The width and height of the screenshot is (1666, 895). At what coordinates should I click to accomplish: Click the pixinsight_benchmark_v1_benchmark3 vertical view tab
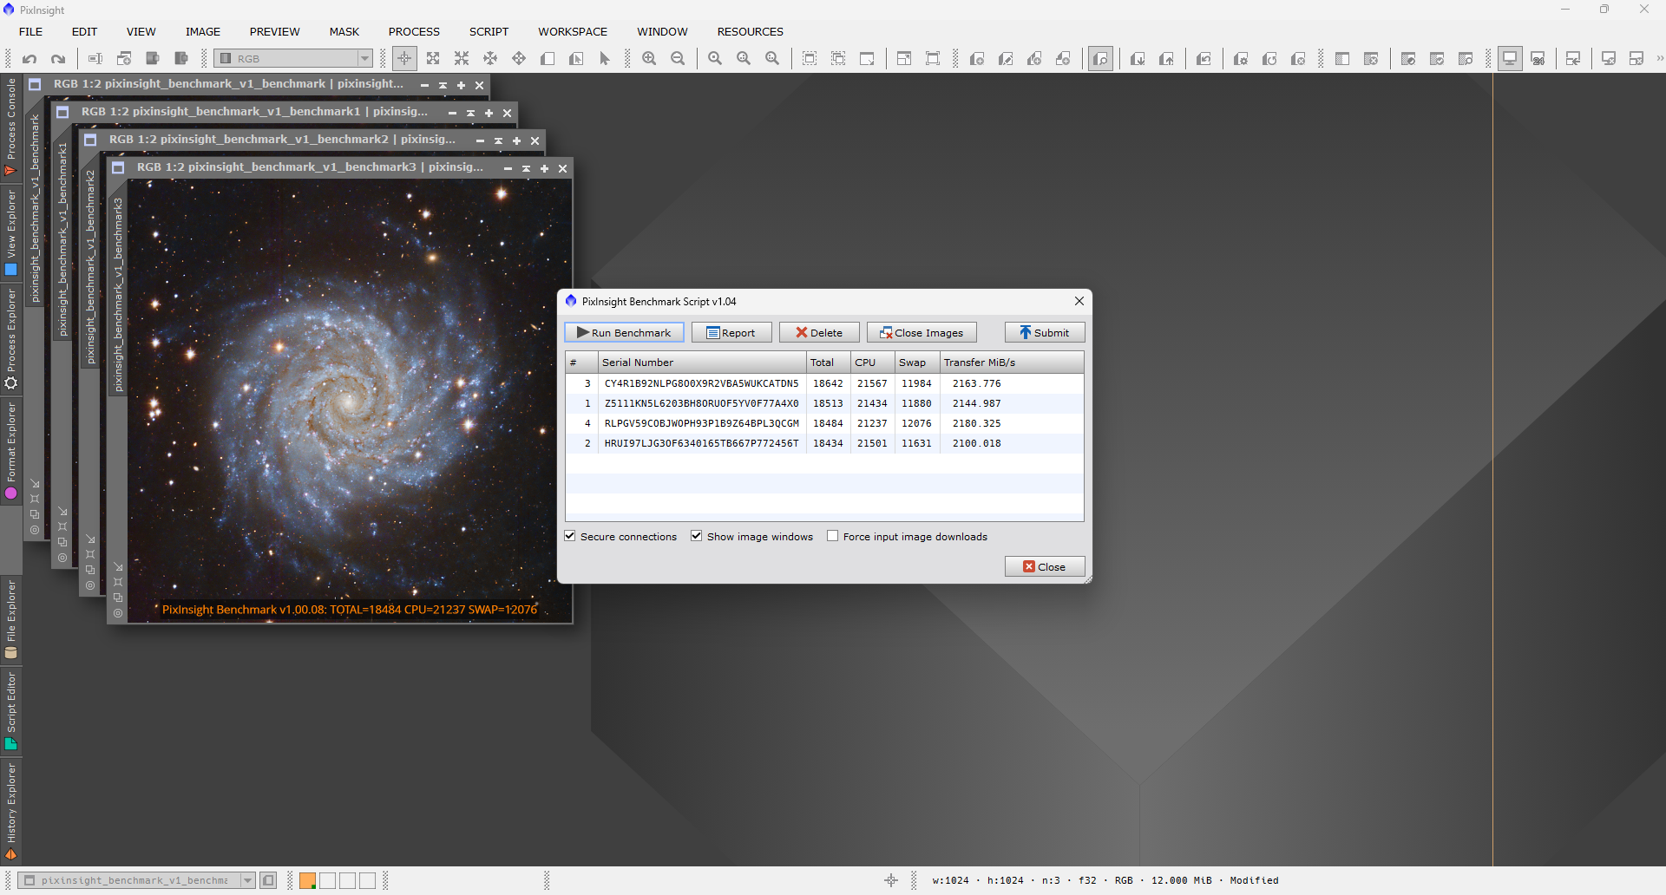coord(118,295)
